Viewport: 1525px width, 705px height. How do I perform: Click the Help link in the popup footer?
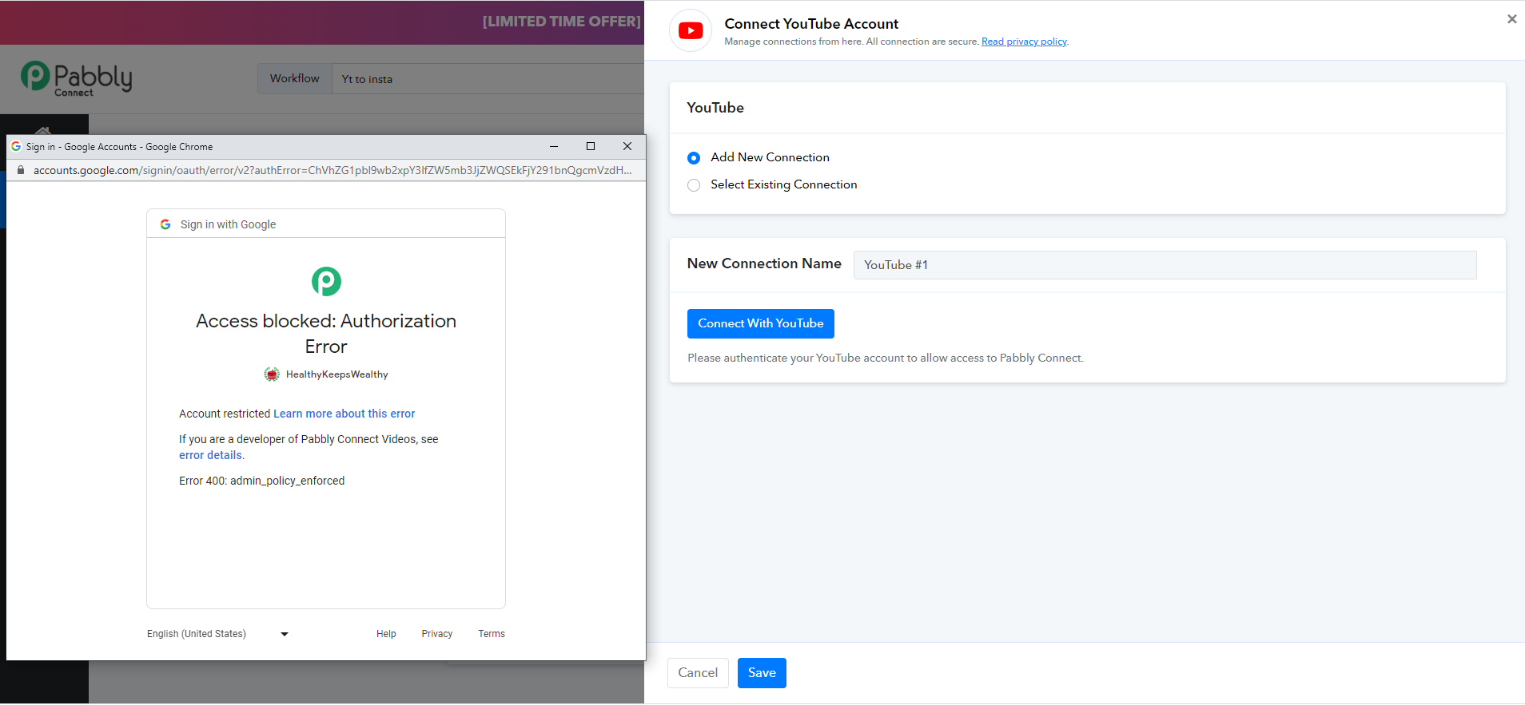pos(386,634)
